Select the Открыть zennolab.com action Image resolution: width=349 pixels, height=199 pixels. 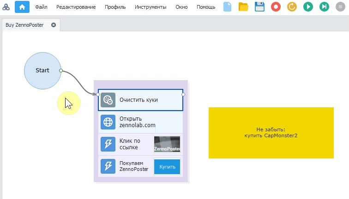tap(140, 122)
